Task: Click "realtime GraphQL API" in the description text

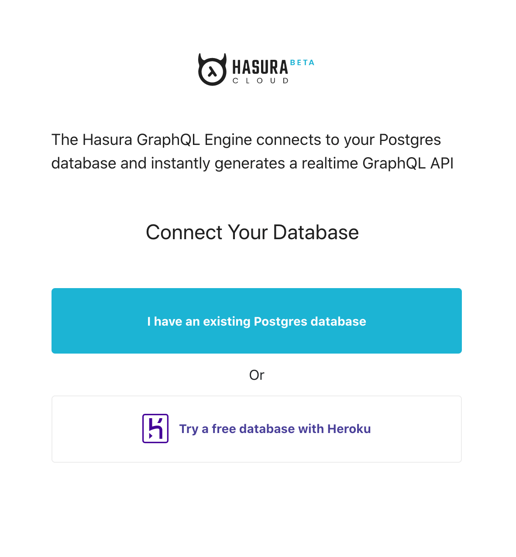Action: pyautogui.click(x=378, y=163)
